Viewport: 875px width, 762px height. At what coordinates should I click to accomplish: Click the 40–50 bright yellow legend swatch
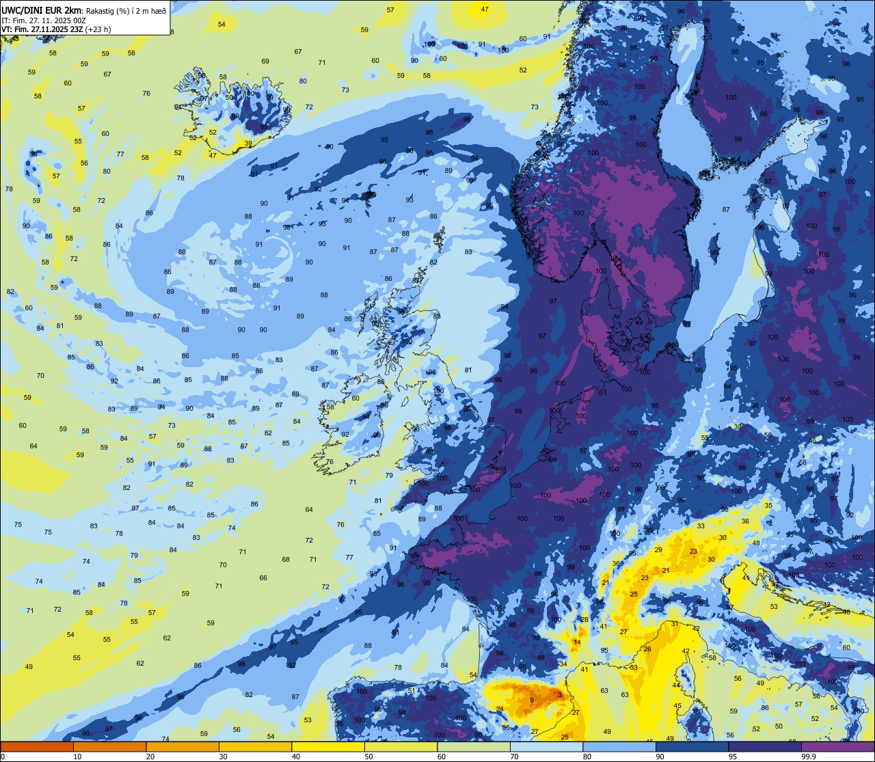328,746
